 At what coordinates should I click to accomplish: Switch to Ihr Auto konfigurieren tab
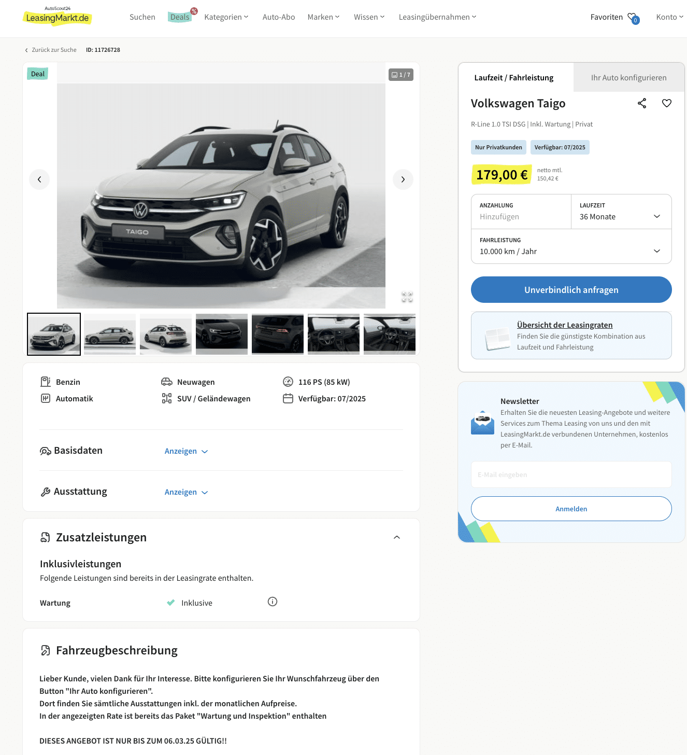pos(628,78)
